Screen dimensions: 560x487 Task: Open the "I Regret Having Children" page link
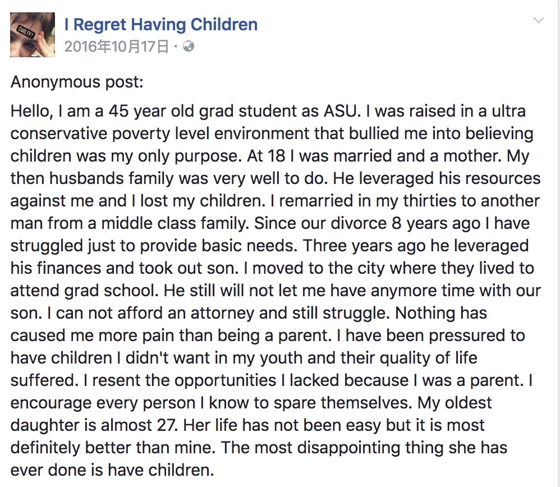(161, 25)
